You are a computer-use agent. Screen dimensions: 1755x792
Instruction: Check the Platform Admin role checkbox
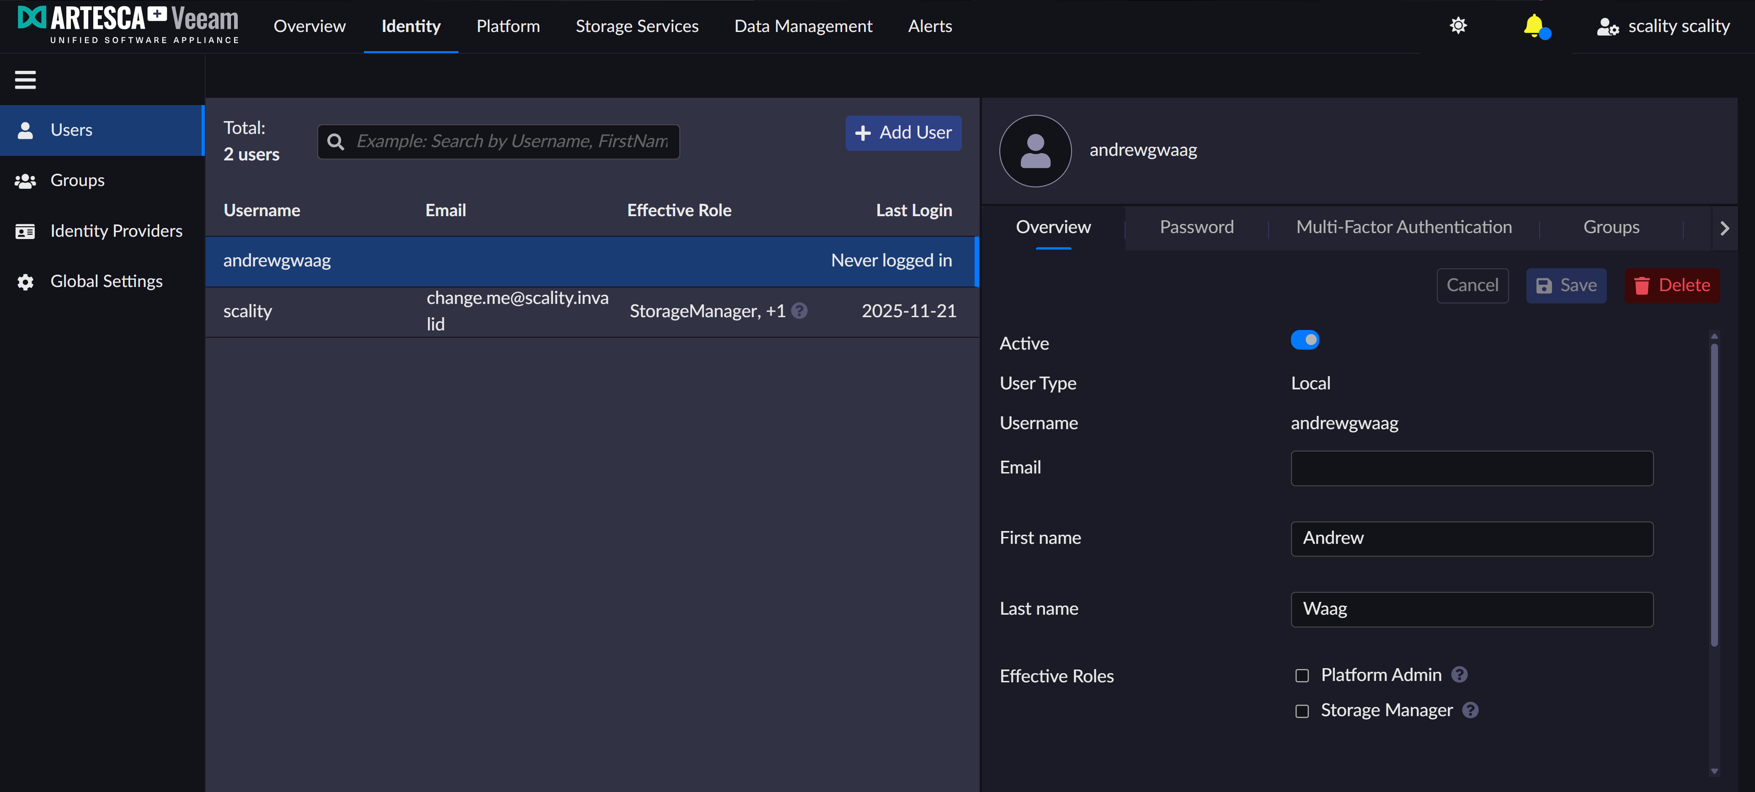(1302, 675)
